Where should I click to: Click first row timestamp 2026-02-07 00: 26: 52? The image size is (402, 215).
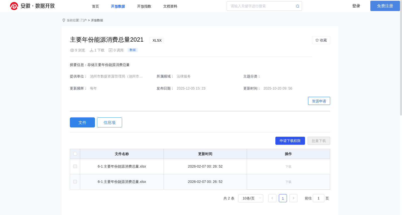(x=205, y=166)
